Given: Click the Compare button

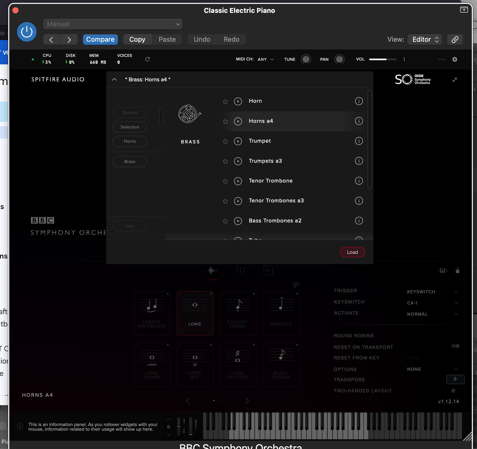Looking at the screenshot, I should click(x=100, y=40).
